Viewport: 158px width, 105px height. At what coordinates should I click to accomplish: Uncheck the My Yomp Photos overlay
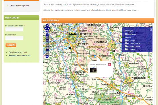pyautogui.click(x=126, y=46)
